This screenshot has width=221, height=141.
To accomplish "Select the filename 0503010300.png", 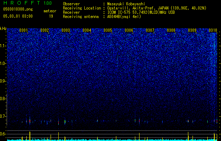I will coord(18,9).
